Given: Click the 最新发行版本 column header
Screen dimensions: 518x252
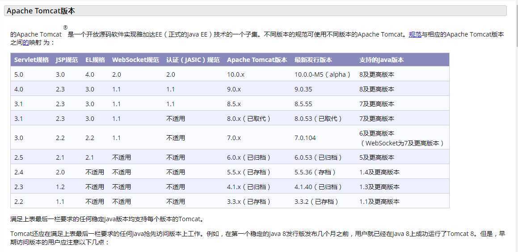Looking at the screenshot, I should coord(313,60).
